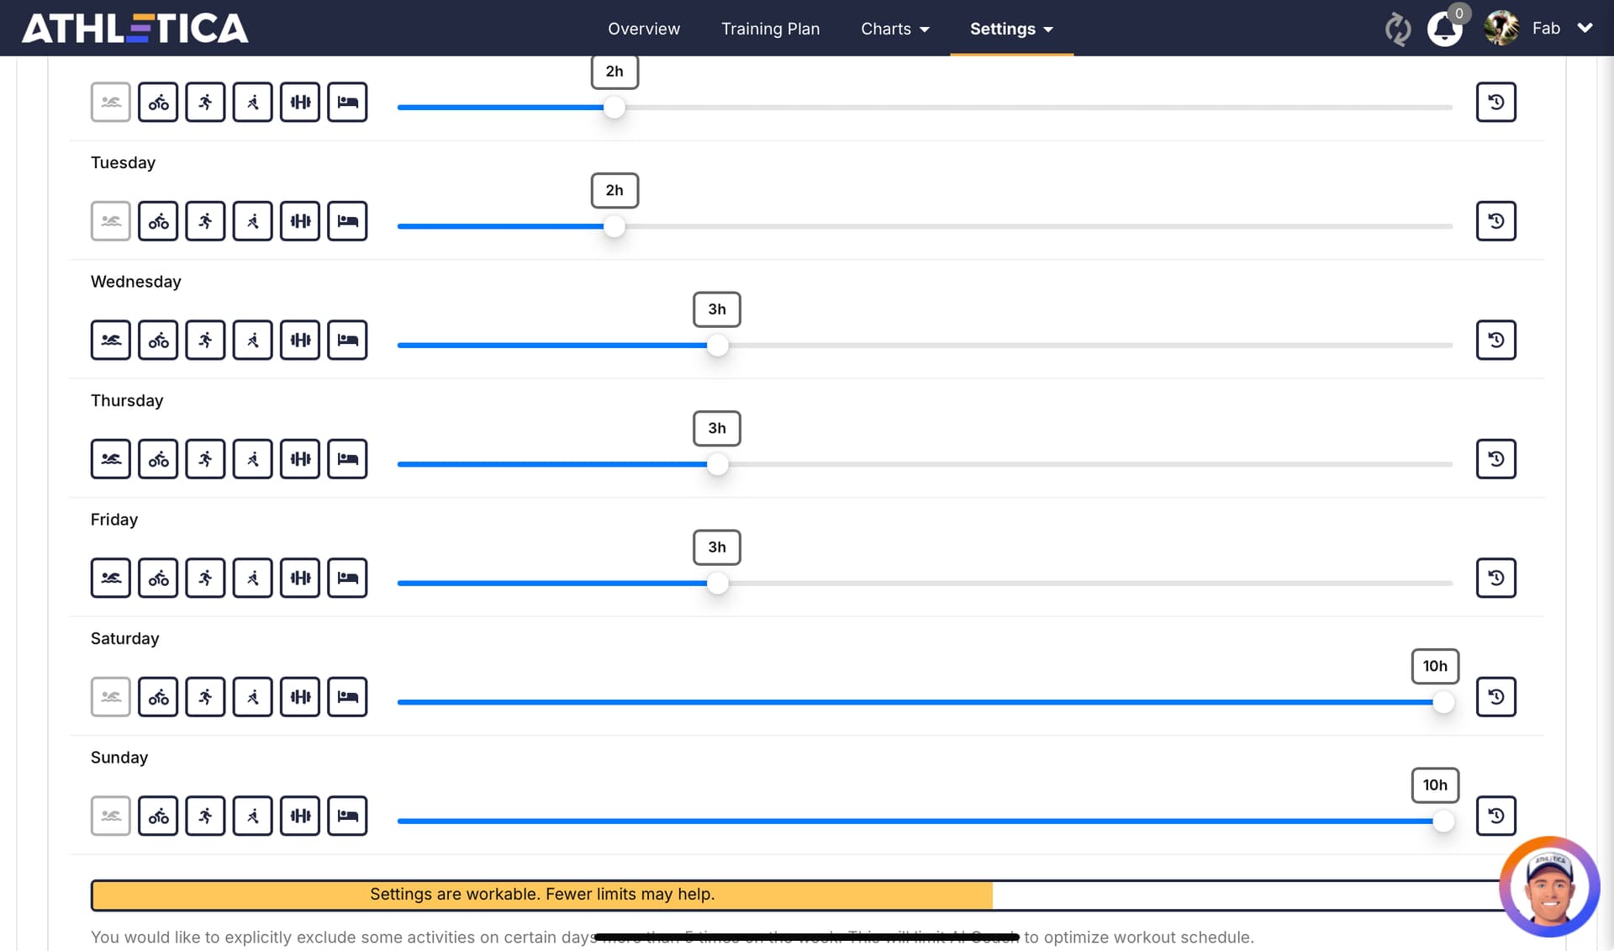Toggle Saturday's running icon

205,697
